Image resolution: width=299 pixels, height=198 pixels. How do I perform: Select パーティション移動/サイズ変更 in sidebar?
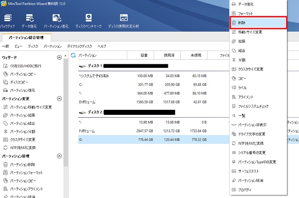[x=28, y=107]
